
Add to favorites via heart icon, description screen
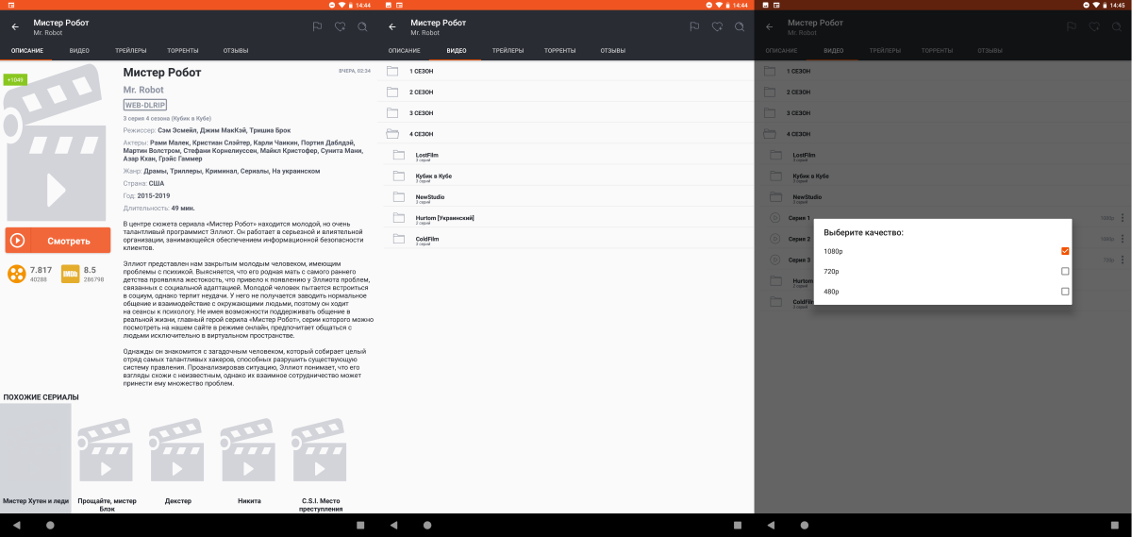coord(341,27)
